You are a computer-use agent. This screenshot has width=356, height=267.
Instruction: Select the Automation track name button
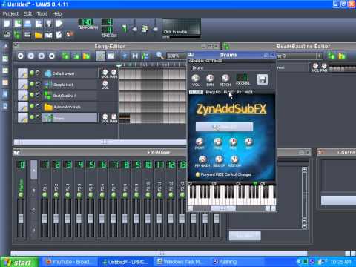(70, 107)
